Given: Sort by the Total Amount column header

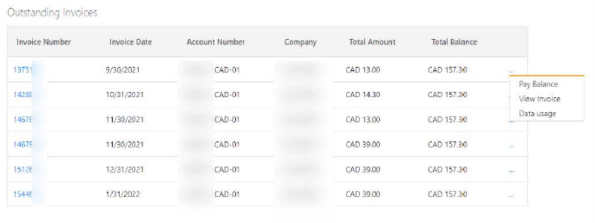Looking at the screenshot, I should (x=372, y=42).
